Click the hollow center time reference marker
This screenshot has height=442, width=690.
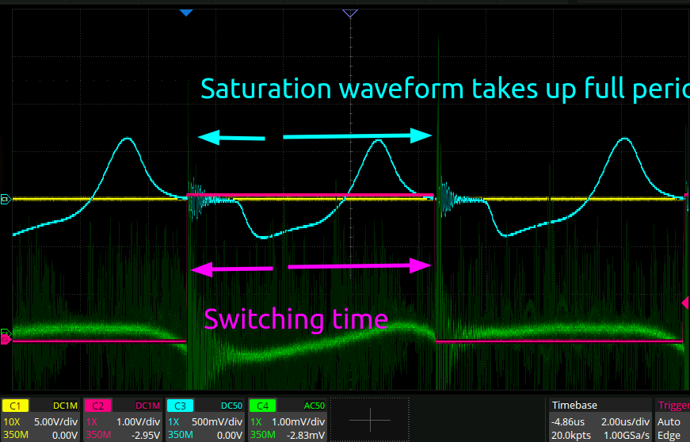349,13
